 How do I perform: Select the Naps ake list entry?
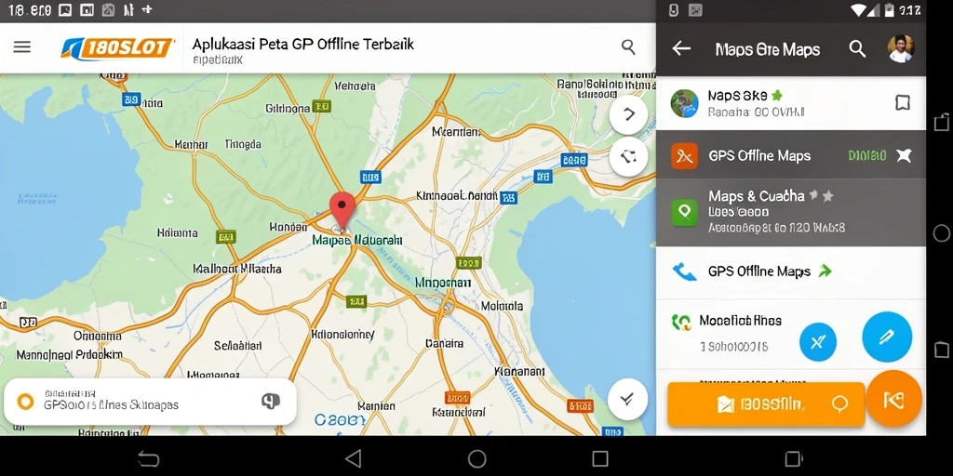tap(791, 102)
